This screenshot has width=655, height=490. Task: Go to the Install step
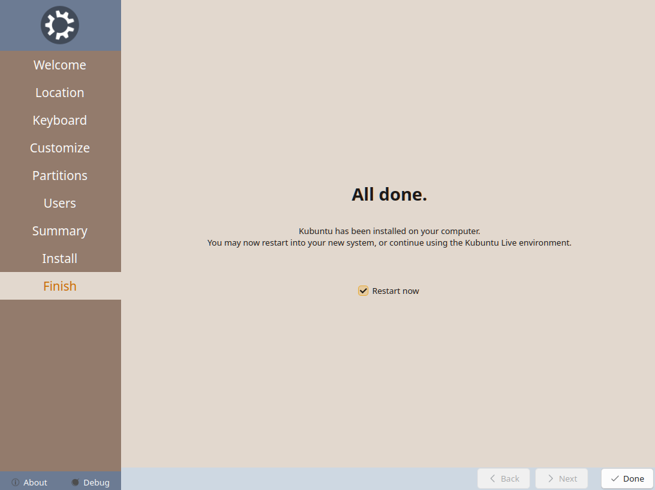pyautogui.click(x=60, y=259)
